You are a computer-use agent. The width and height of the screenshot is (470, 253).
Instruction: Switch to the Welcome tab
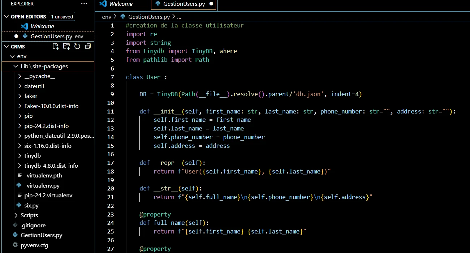[121, 4]
